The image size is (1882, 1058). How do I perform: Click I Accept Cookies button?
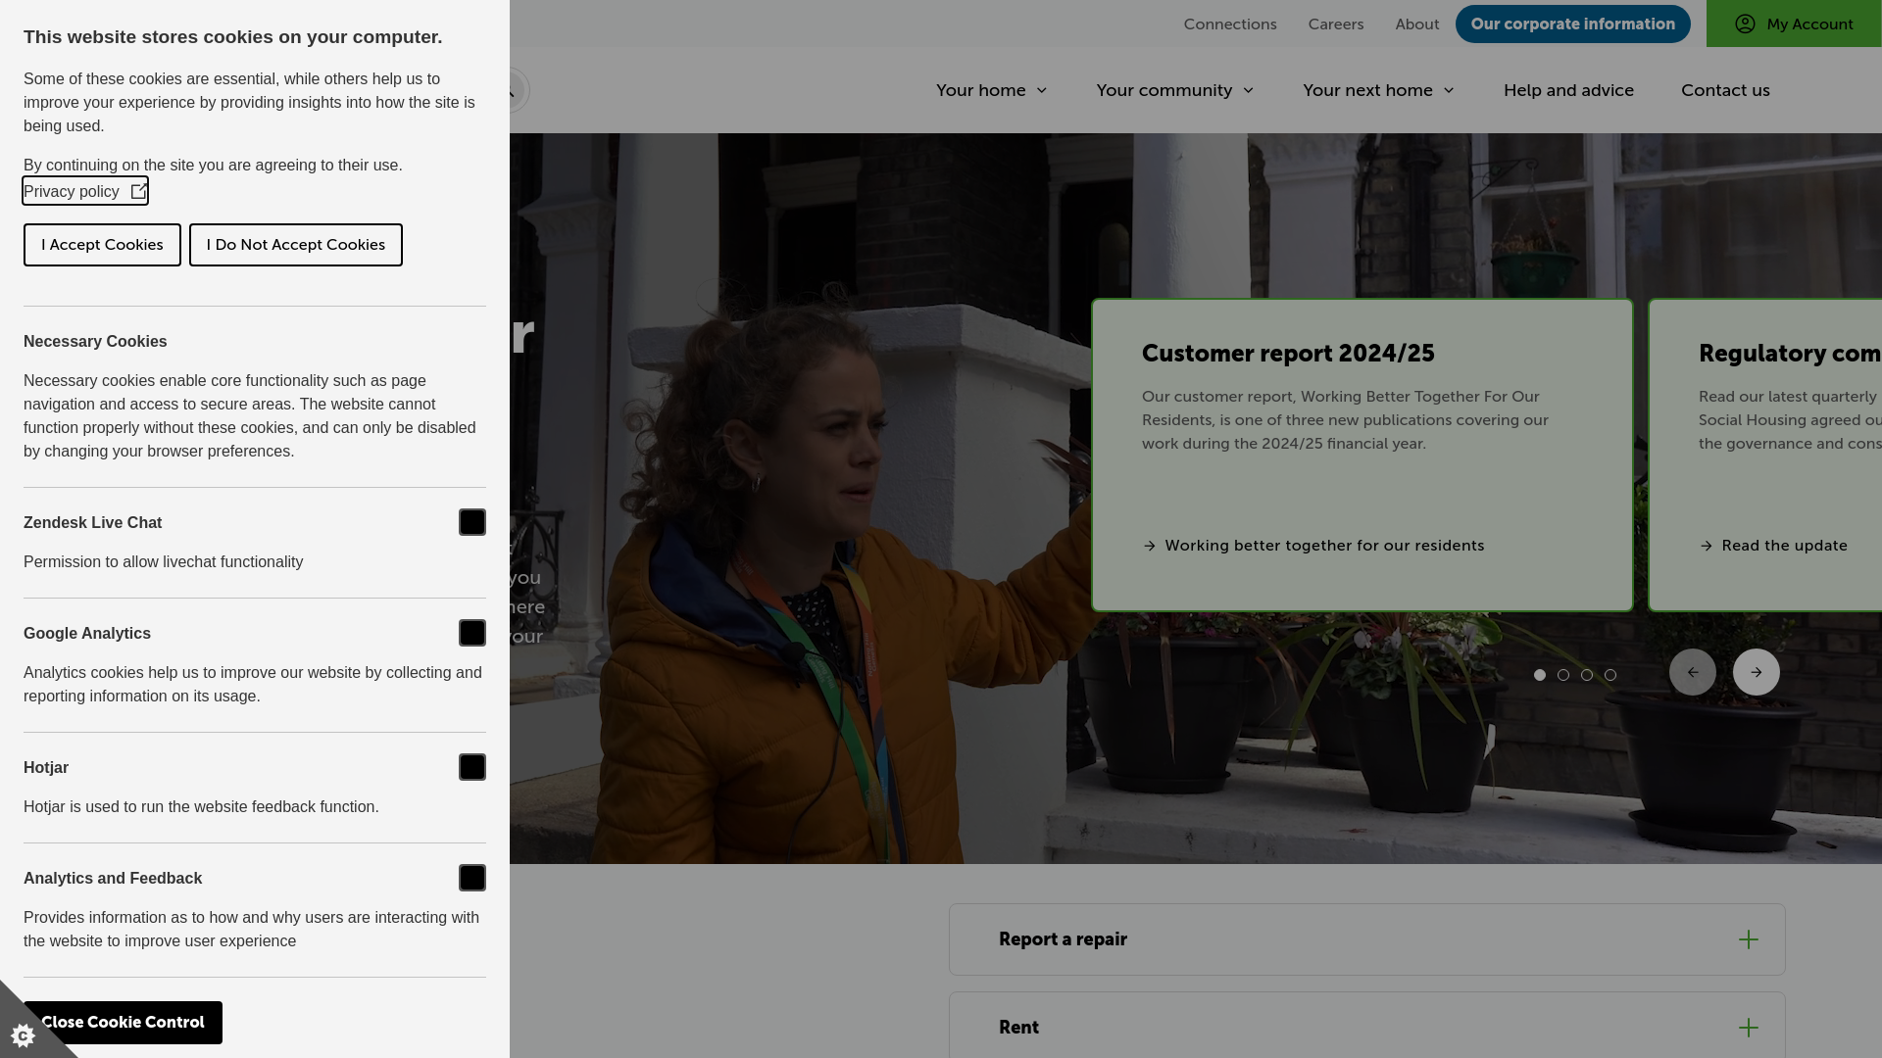click(x=102, y=245)
